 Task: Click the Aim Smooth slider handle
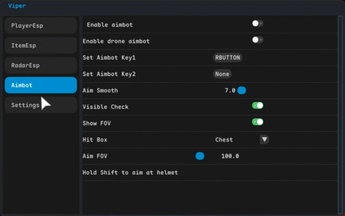[x=241, y=90]
